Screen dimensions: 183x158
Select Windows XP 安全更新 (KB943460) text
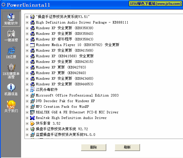65,79
